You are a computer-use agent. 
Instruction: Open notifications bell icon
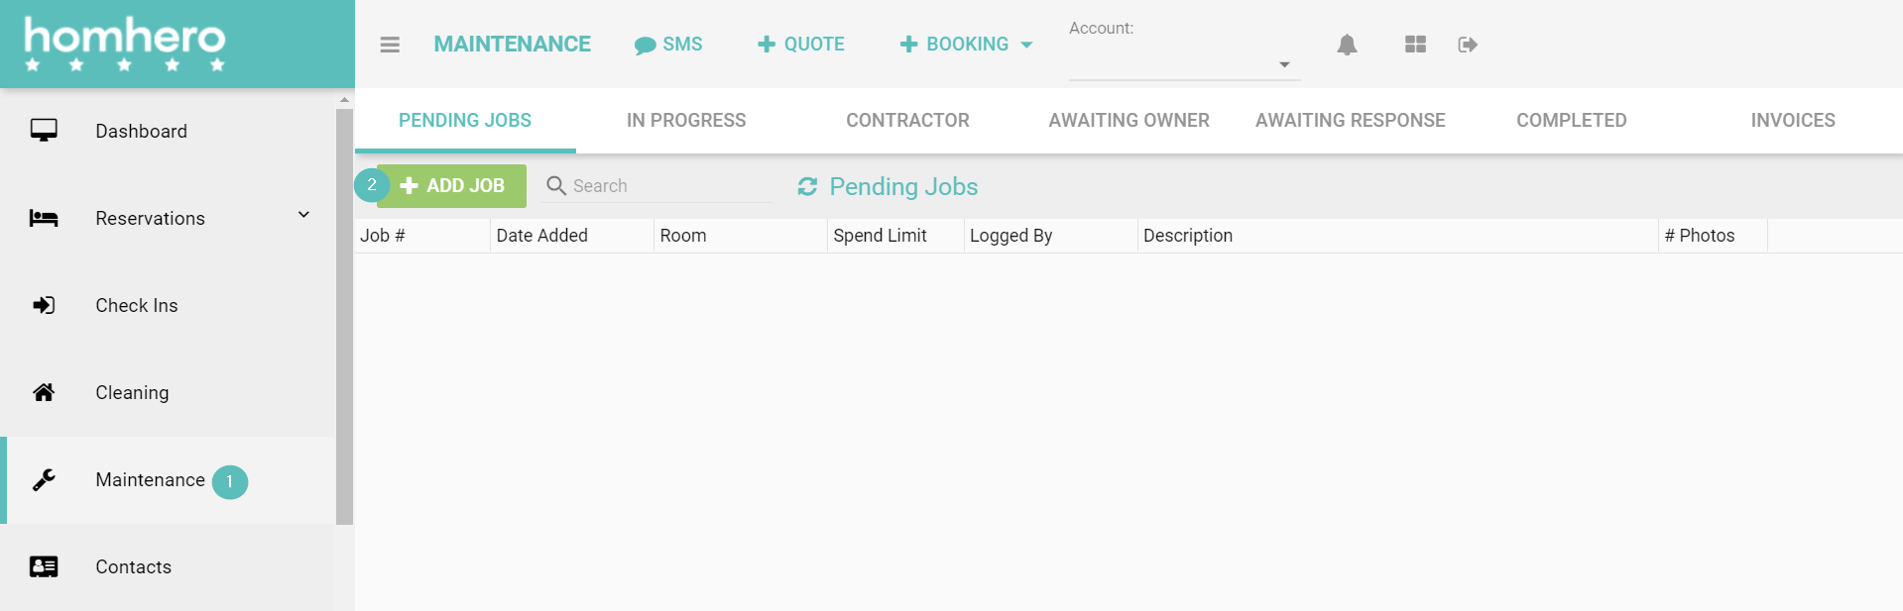pyautogui.click(x=1346, y=45)
